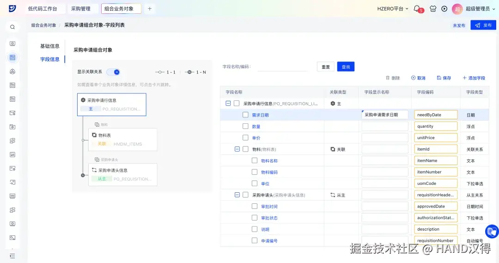Click the plus tab add icon
This screenshot has width=499, height=263.
pyautogui.click(x=150, y=9)
